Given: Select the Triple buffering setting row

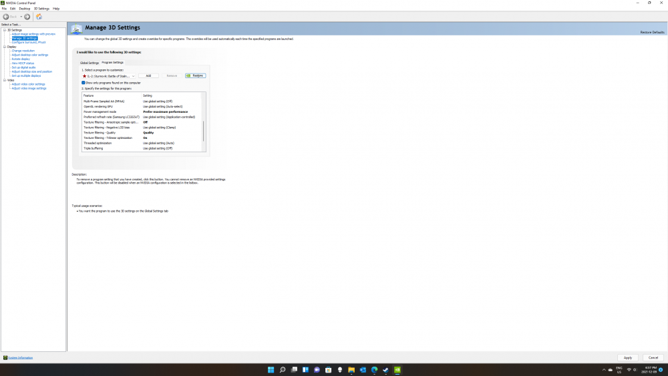Looking at the screenshot, I should click(x=141, y=148).
